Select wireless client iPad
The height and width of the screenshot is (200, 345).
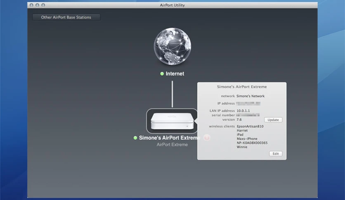[240, 135]
